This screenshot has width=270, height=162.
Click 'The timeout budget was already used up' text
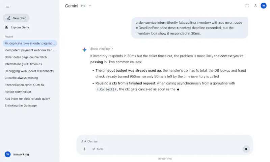point(128,70)
